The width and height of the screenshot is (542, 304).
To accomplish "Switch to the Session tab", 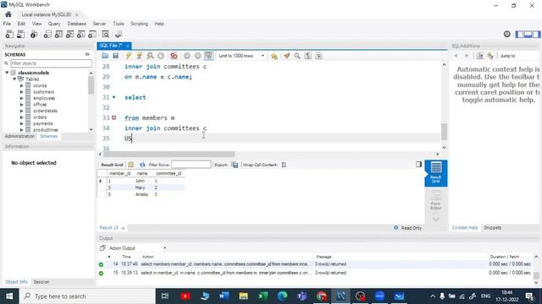I will [x=41, y=282].
